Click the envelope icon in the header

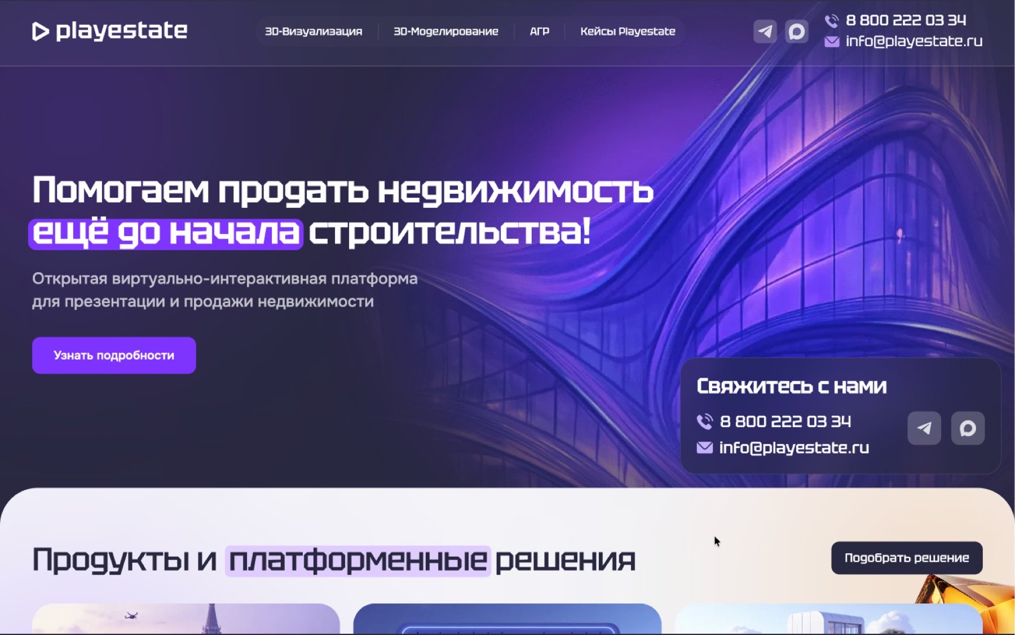pyautogui.click(x=832, y=42)
